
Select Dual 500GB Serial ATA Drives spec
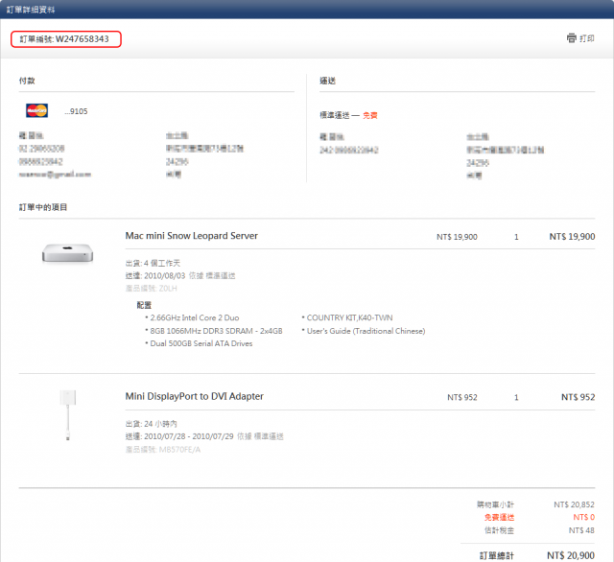click(x=201, y=343)
